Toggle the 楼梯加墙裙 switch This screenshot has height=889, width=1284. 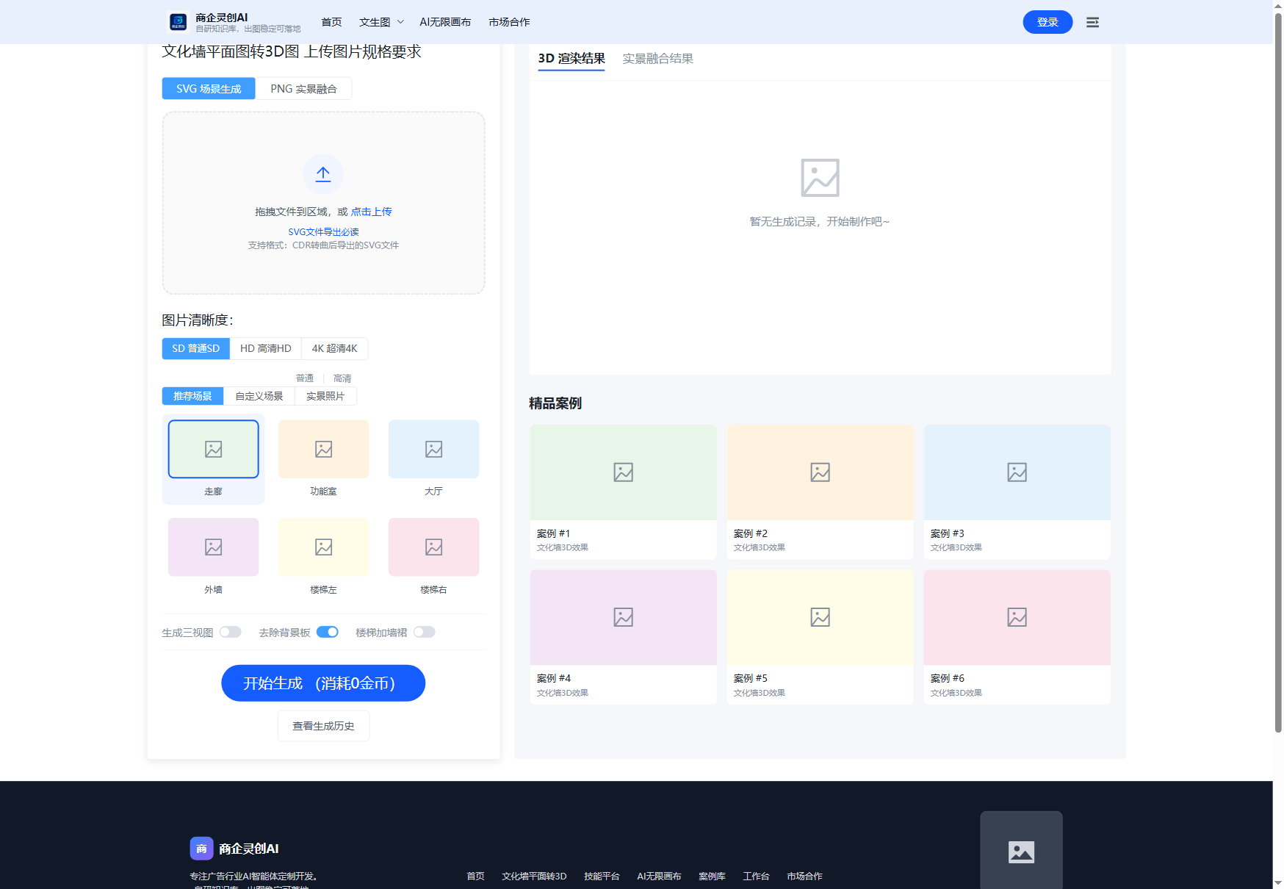[425, 632]
